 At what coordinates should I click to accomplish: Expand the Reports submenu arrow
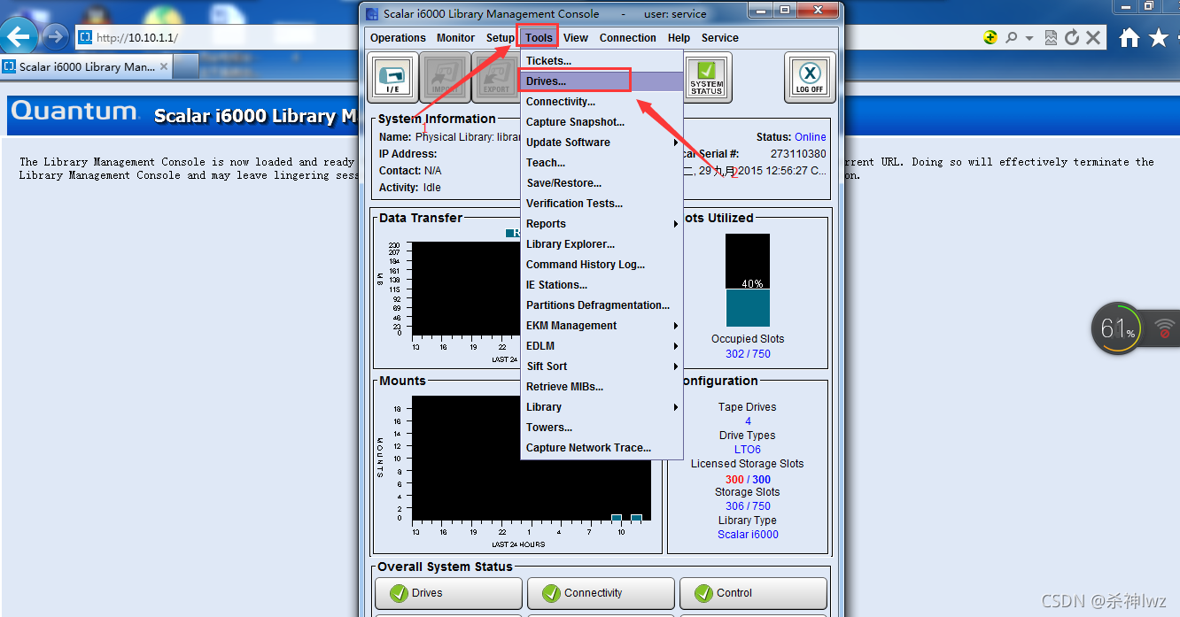676,224
